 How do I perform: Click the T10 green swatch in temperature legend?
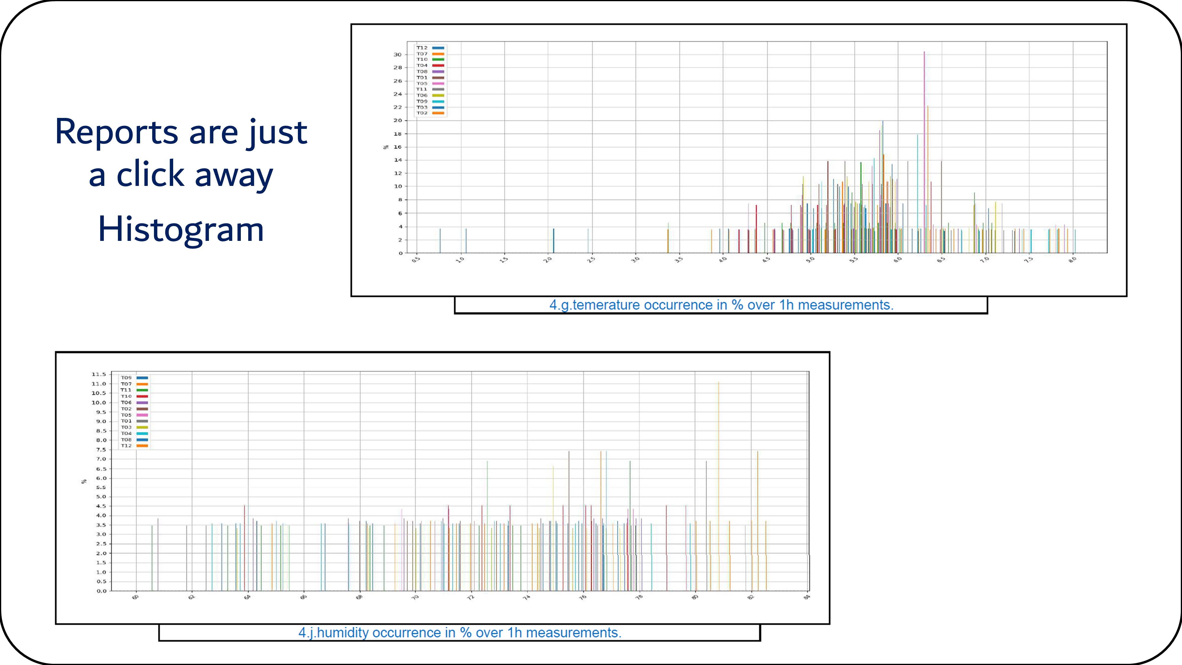(x=438, y=60)
